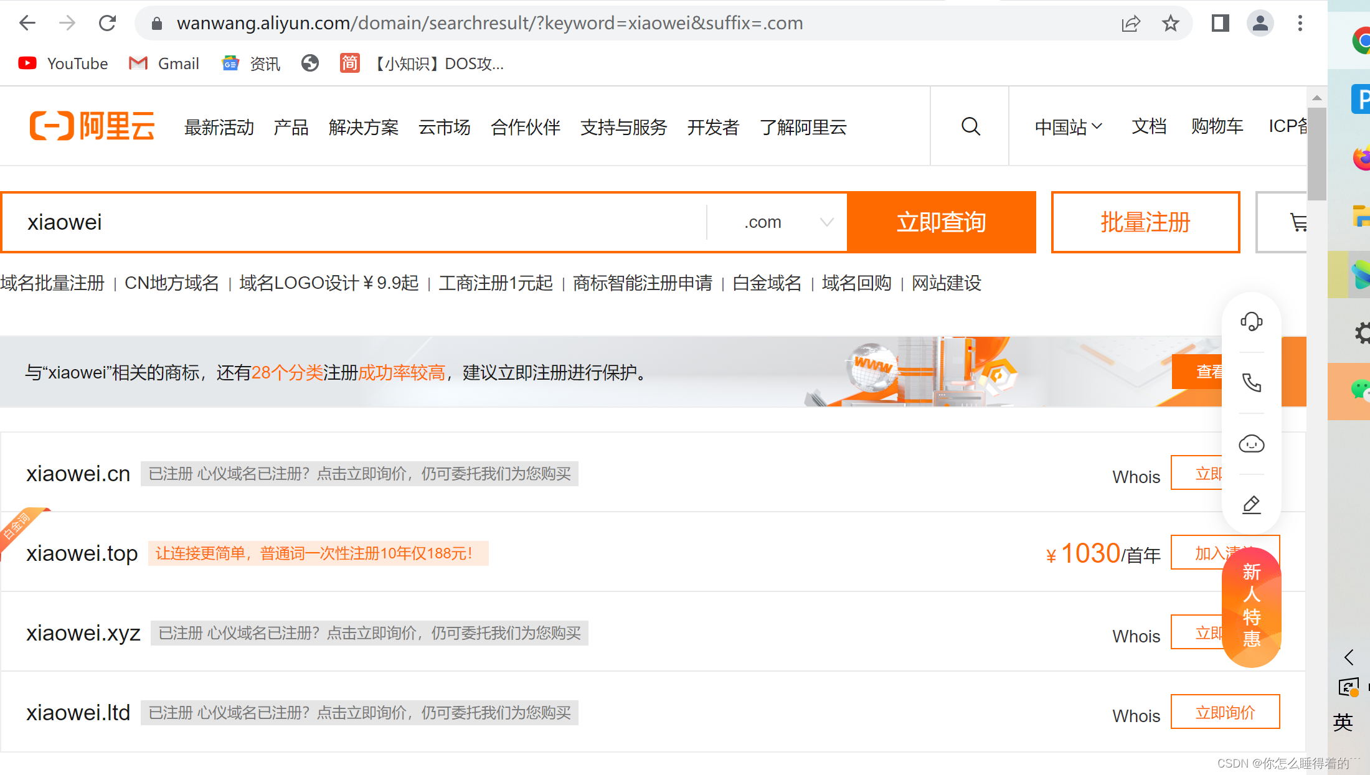This screenshot has width=1370, height=775.
Task: Toggle the browser side panel icon
Action: tap(1220, 24)
